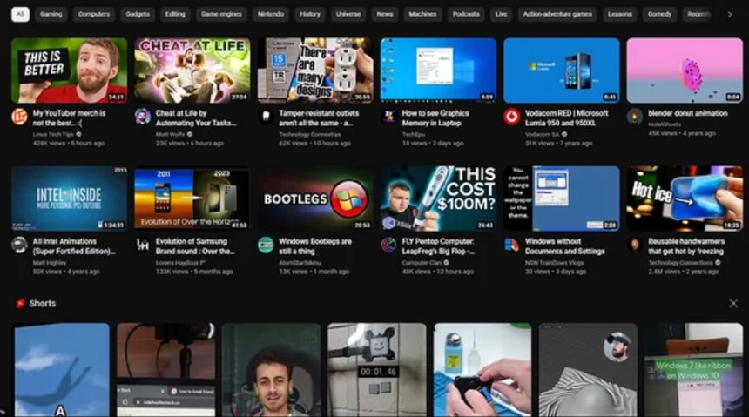Filter feed by Gaming chip
Image resolution: width=749 pixels, height=417 pixels.
[51, 14]
